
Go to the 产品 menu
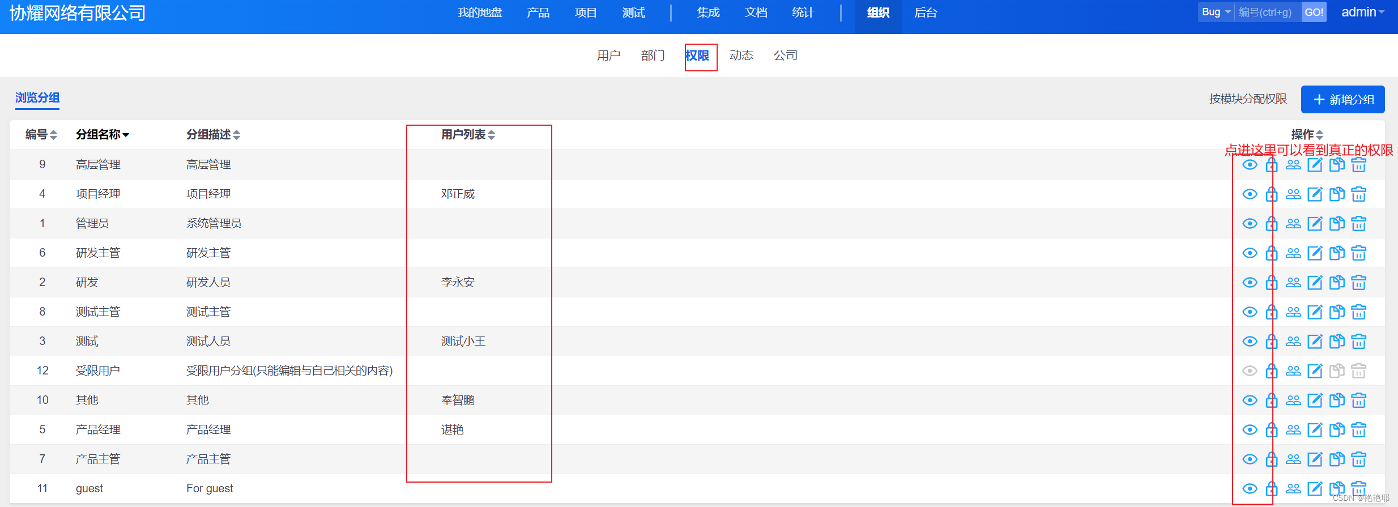(x=538, y=12)
